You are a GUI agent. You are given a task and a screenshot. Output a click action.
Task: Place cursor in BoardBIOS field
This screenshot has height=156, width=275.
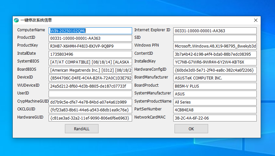point(90,70)
